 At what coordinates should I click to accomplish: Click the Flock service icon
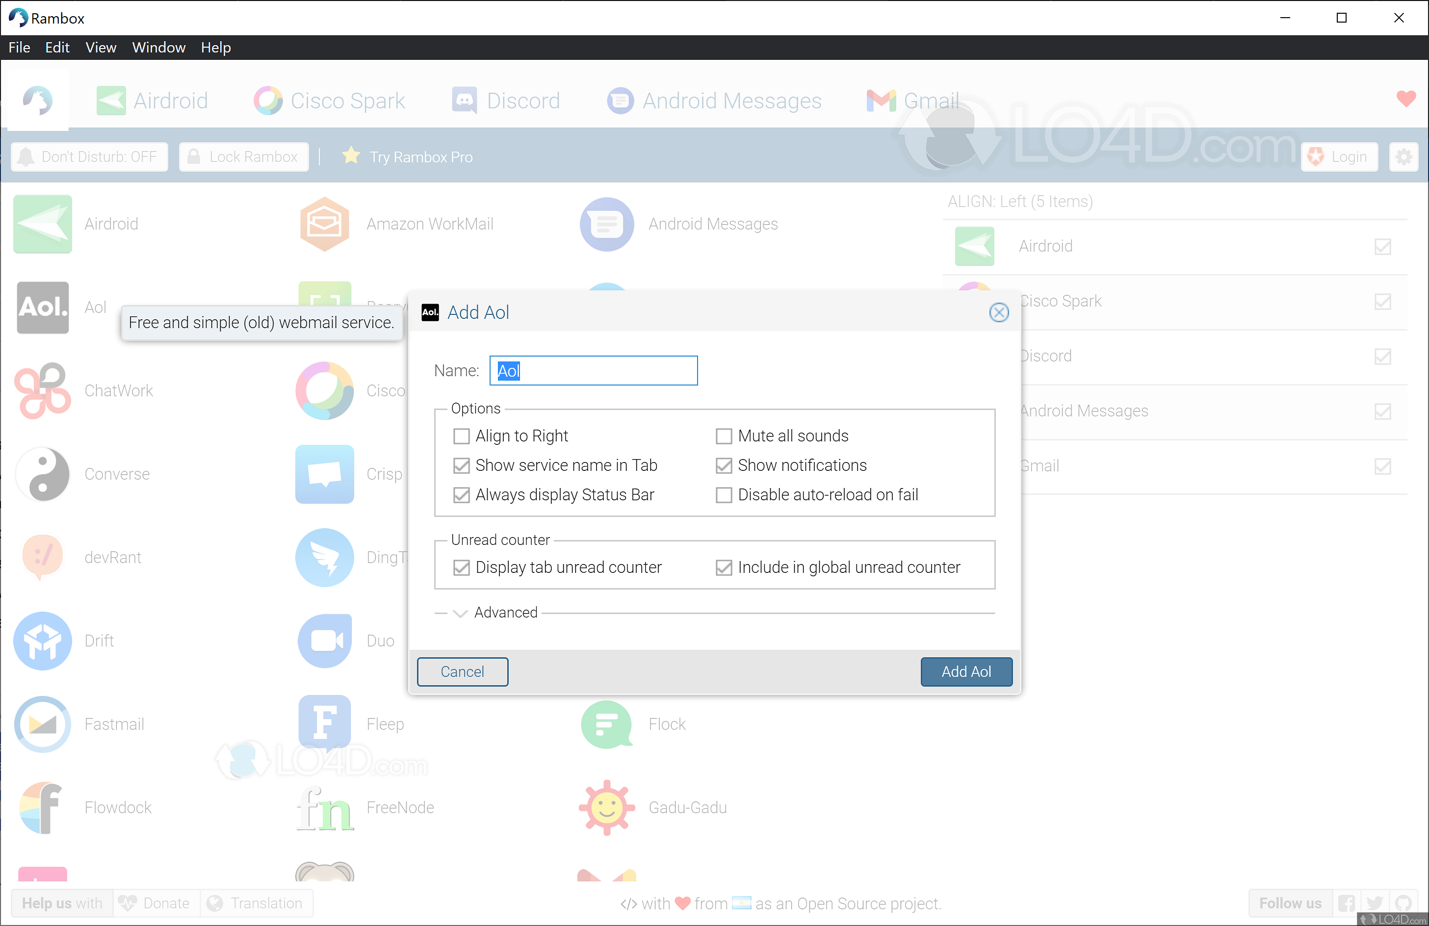[606, 724]
